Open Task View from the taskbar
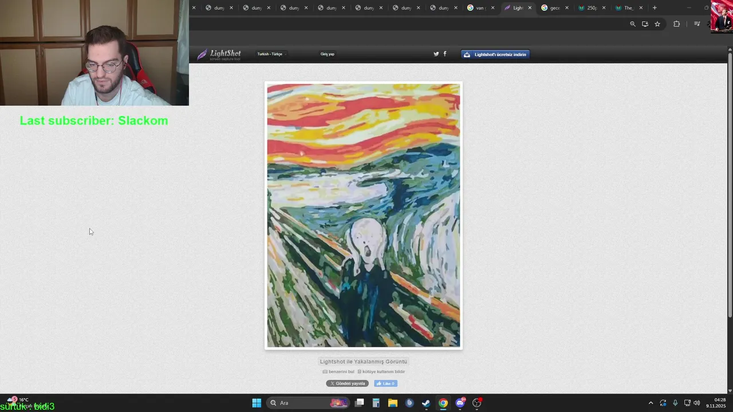The width and height of the screenshot is (733, 412). 360,403
